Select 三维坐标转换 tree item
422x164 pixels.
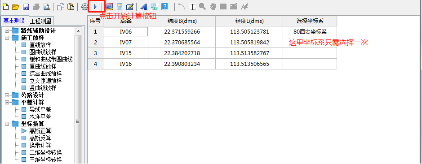coord(45,160)
